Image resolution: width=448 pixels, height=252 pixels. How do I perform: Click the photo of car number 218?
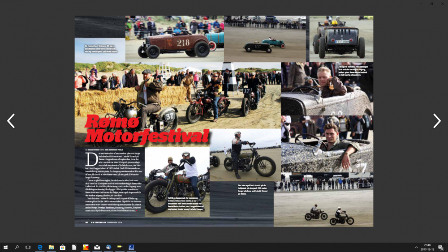click(175, 39)
